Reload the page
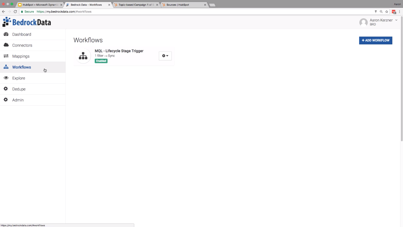The height and width of the screenshot is (227, 403). point(15,12)
